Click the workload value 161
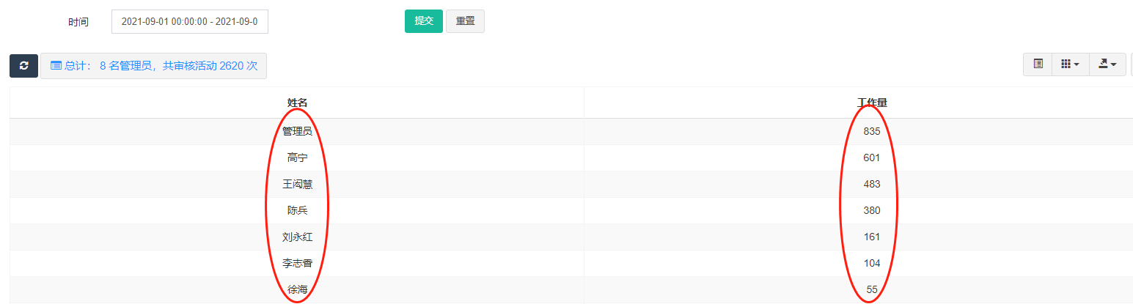The width and height of the screenshot is (1133, 304). click(x=872, y=237)
